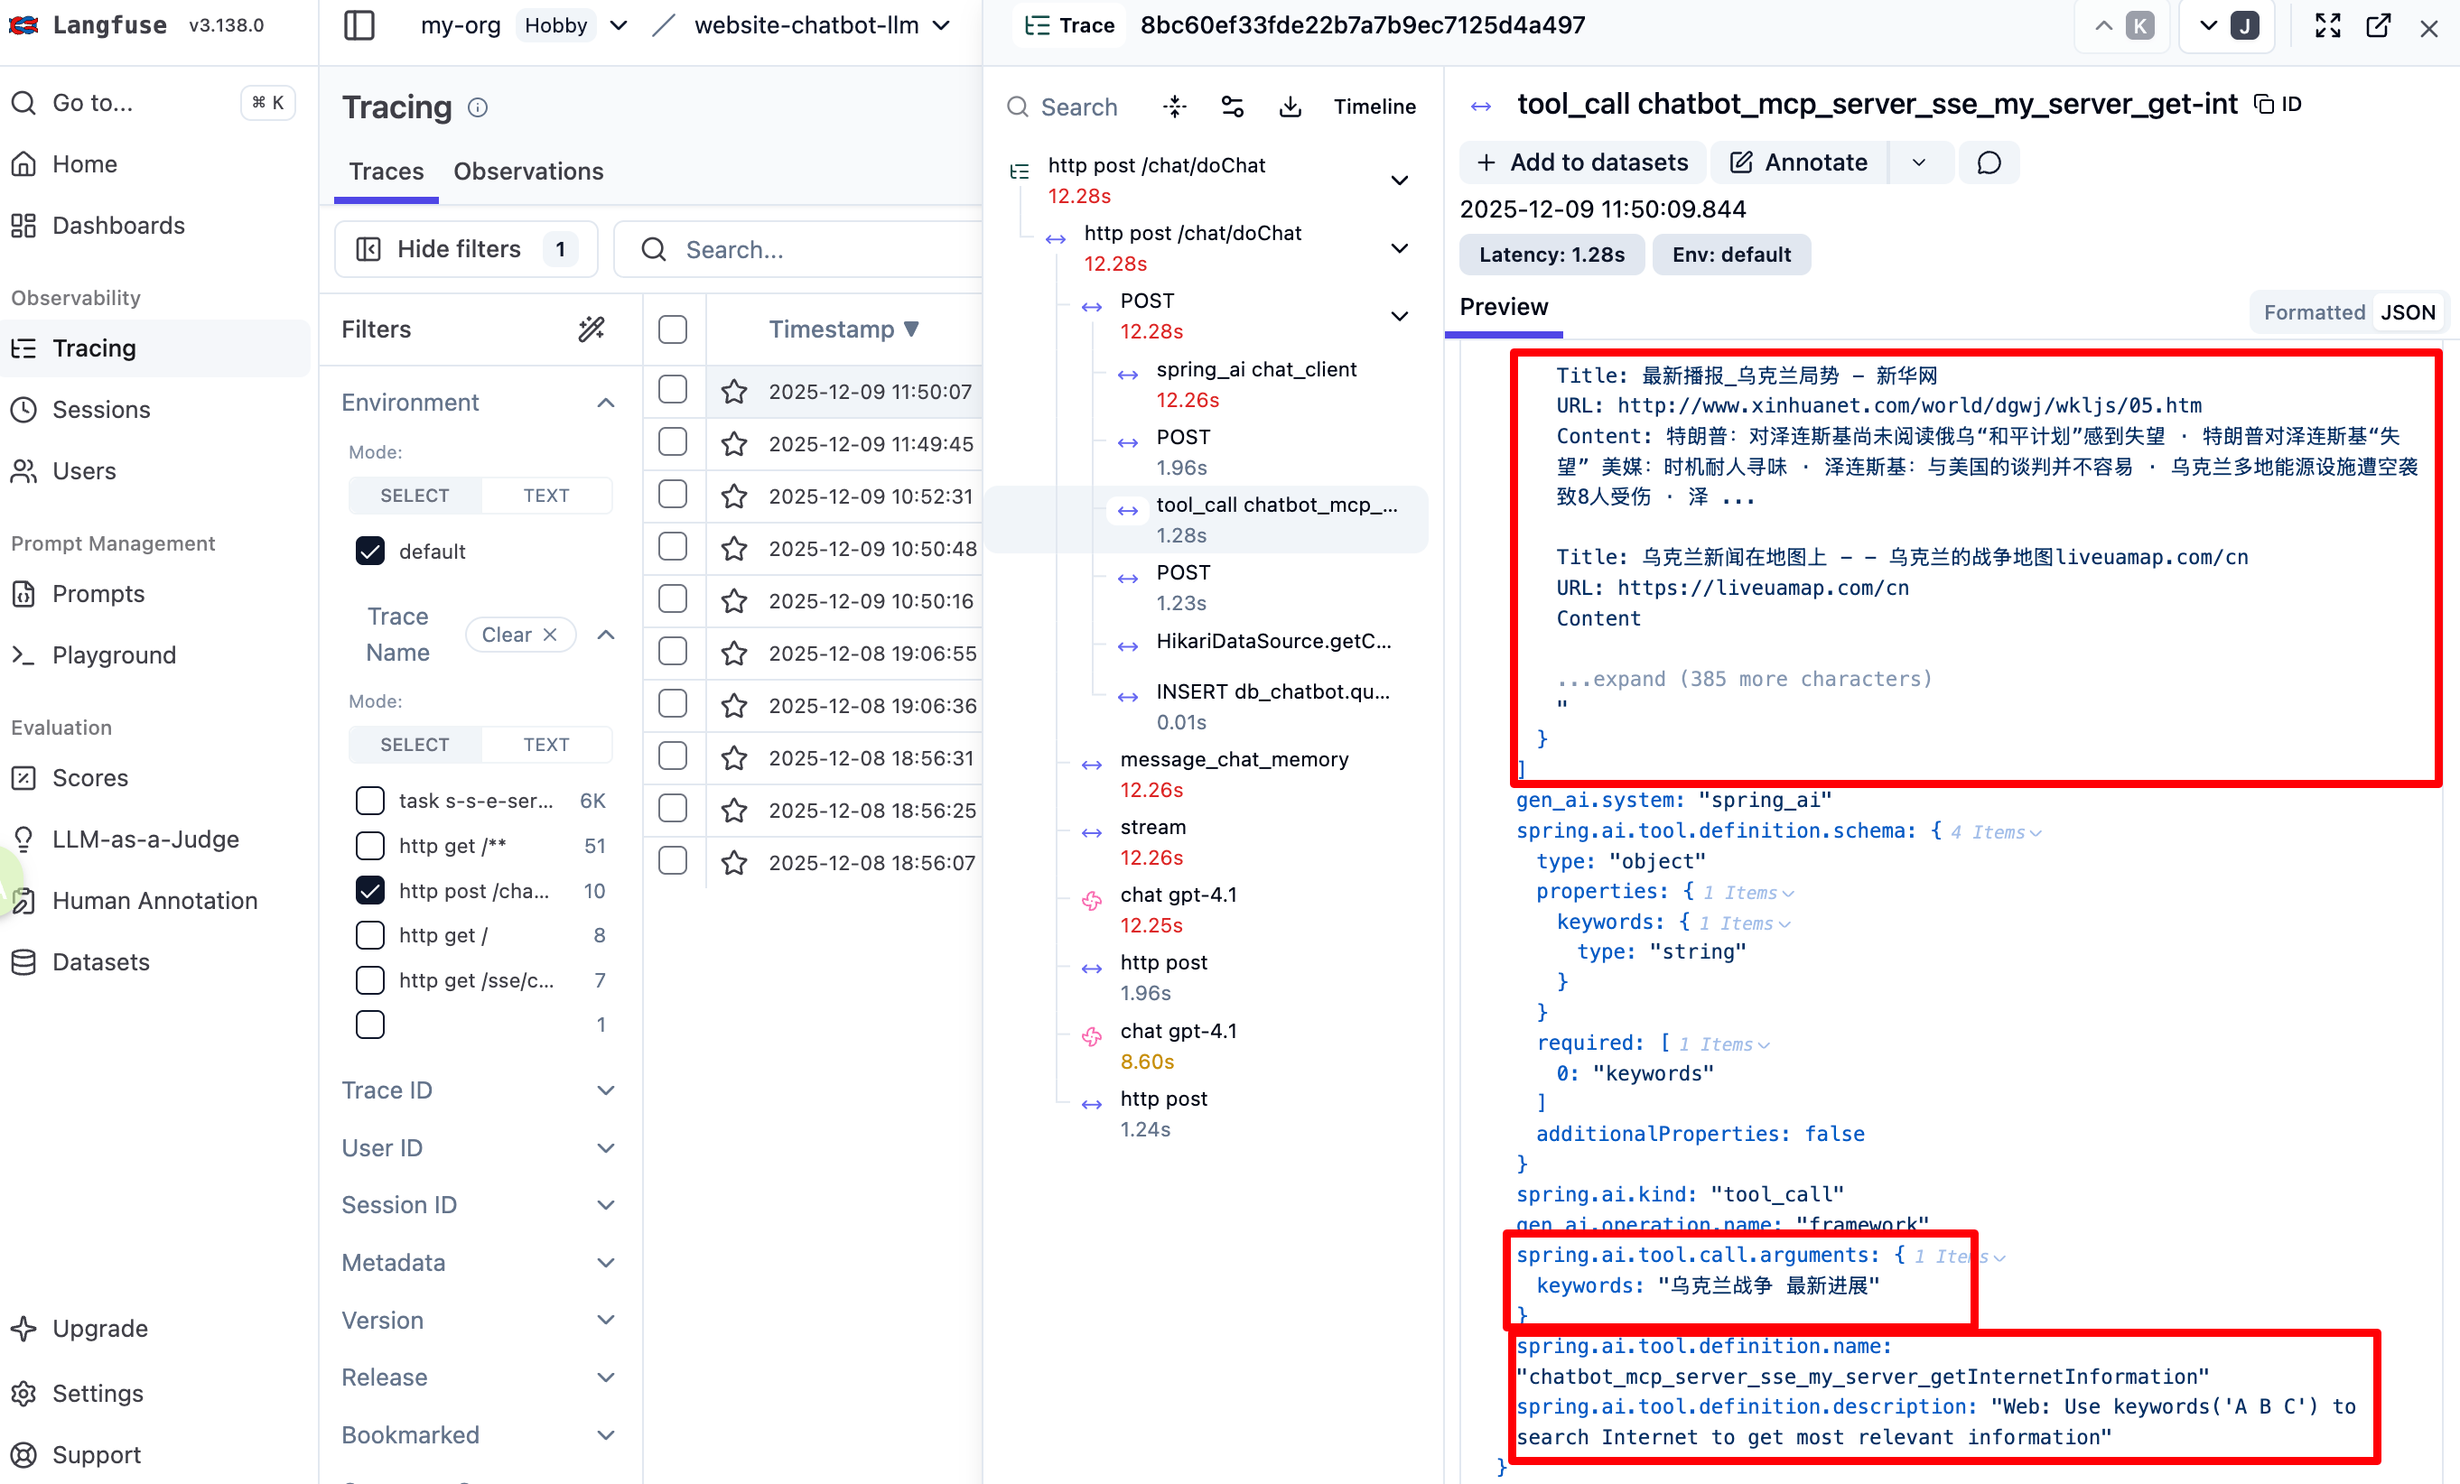
Task: Star the 2025-12-09 11:49:45 trace
Action: coord(734,444)
